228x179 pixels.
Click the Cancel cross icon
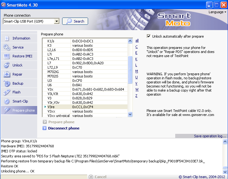click(x=91, y=177)
